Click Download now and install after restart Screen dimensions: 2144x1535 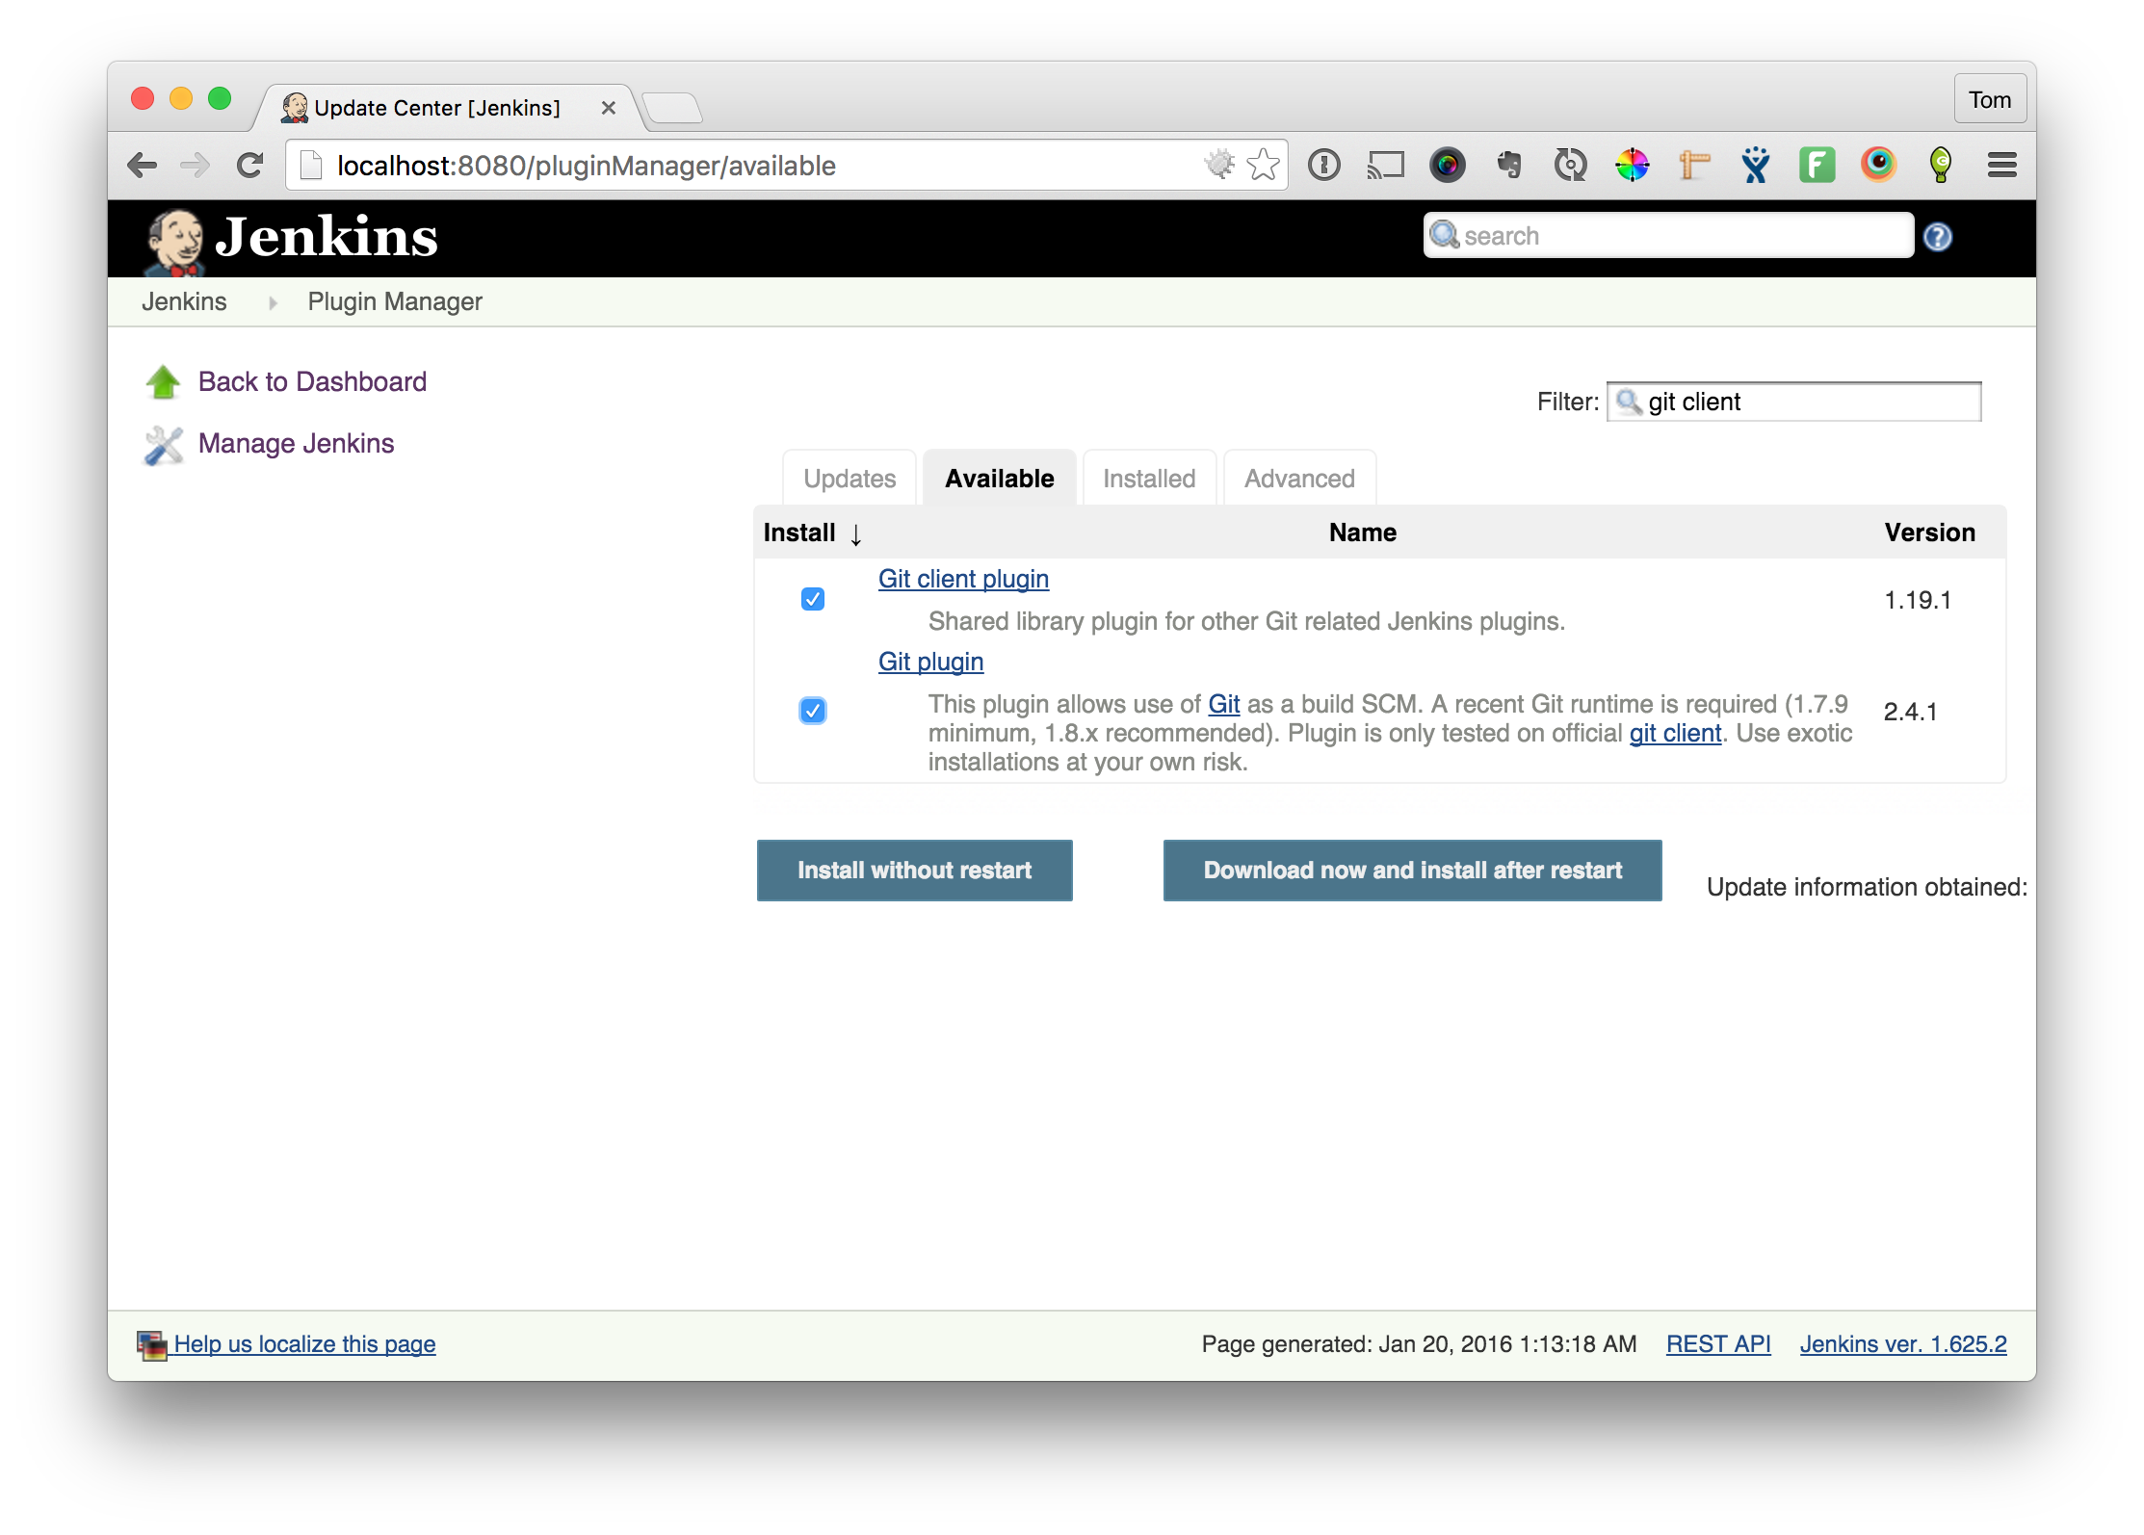(x=1412, y=871)
